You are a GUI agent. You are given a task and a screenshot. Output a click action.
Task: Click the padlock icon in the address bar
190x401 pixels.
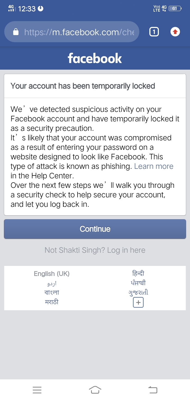pyautogui.click(x=16, y=32)
